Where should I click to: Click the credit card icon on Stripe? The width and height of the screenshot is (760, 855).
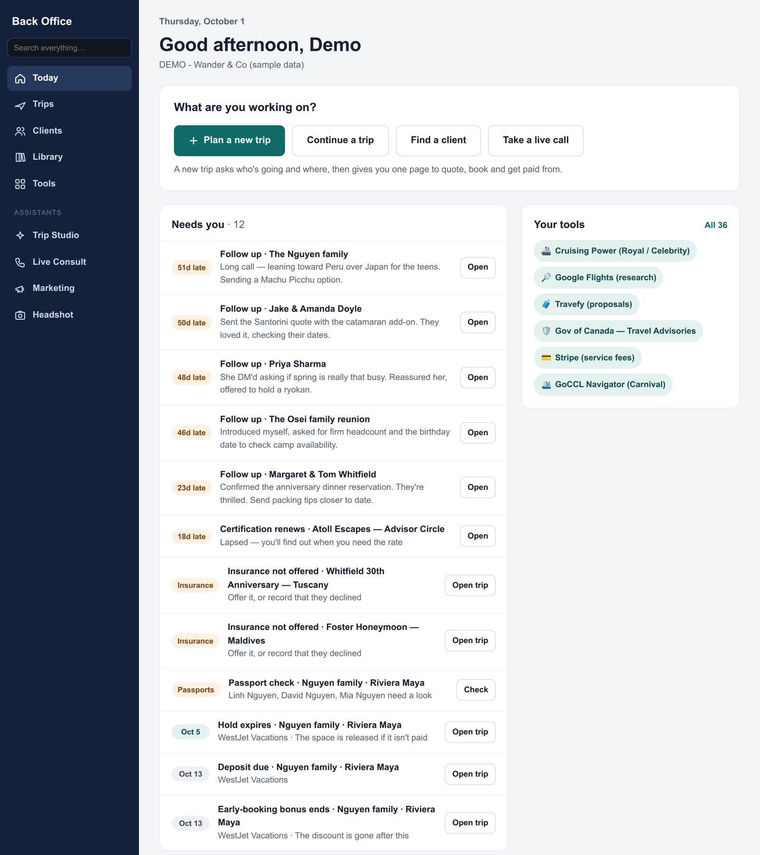click(x=546, y=358)
